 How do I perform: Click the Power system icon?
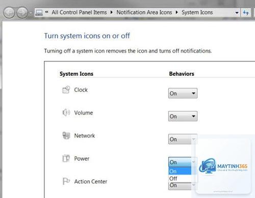tap(66, 158)
